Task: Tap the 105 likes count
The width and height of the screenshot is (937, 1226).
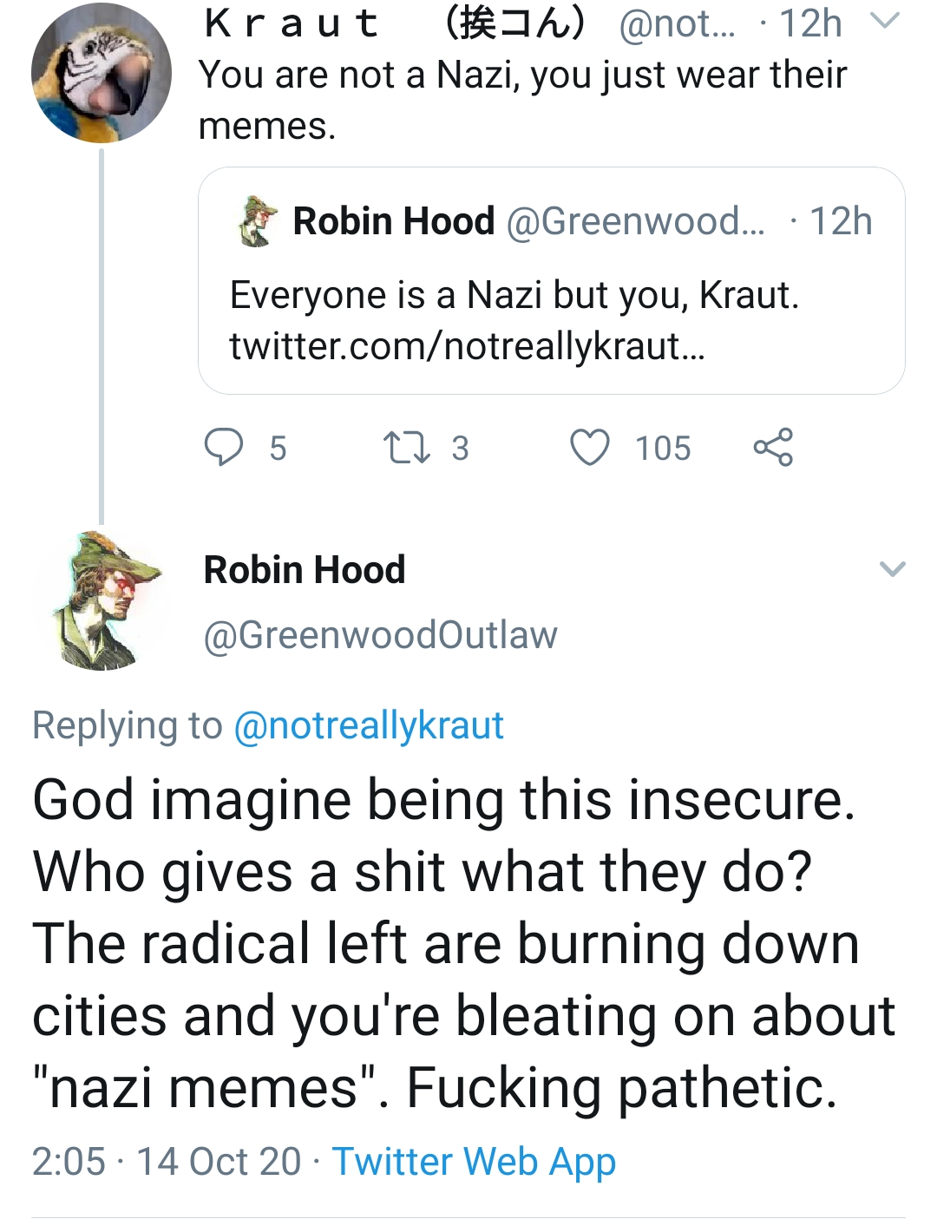Action: point(663,449)
